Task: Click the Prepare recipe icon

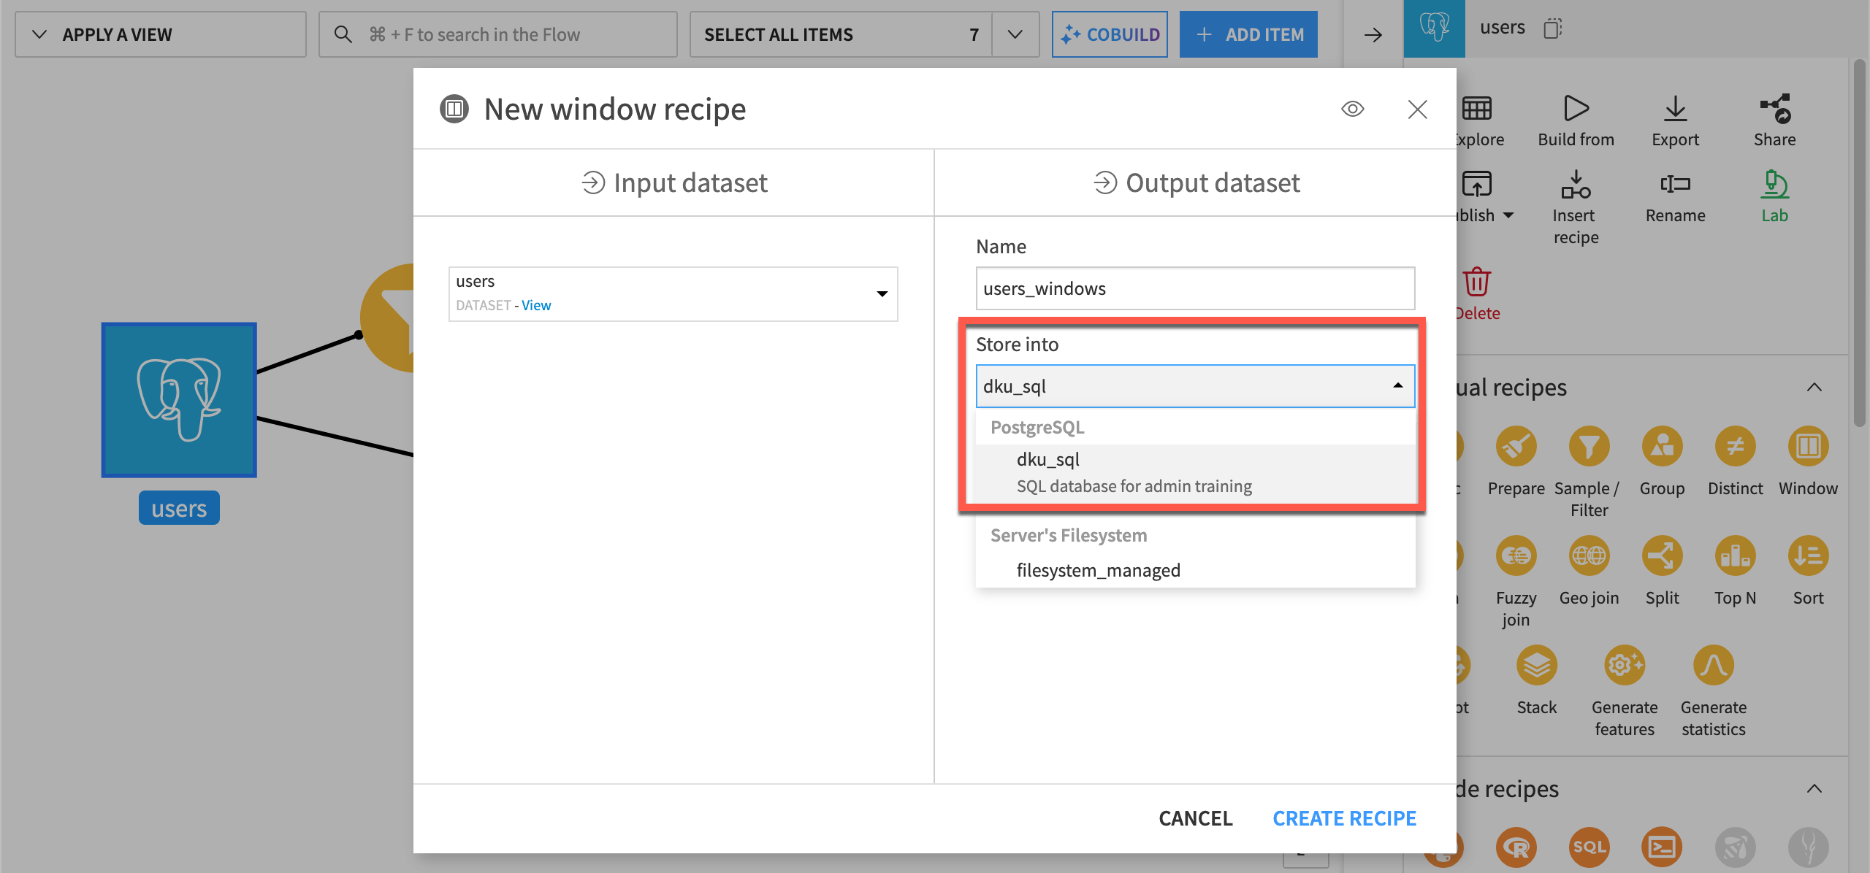Action: click(1516, 446)
